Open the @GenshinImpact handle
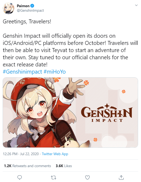This screenshot has height=182, width=141. point(30,10)
